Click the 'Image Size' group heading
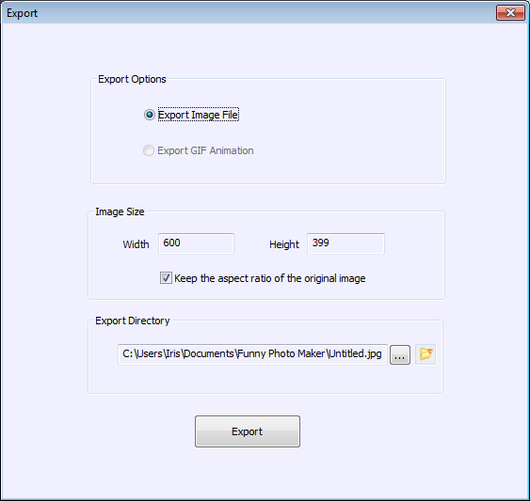 tap(120, 211)
